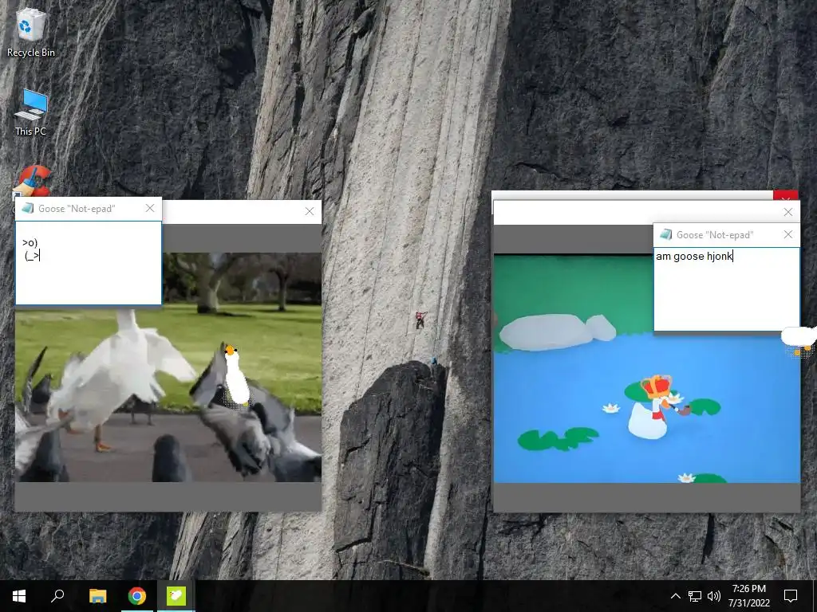This screenshot has width=817, height=612.
Task: Click the right Goose Not-epad title icon
Action: point(666,235)
